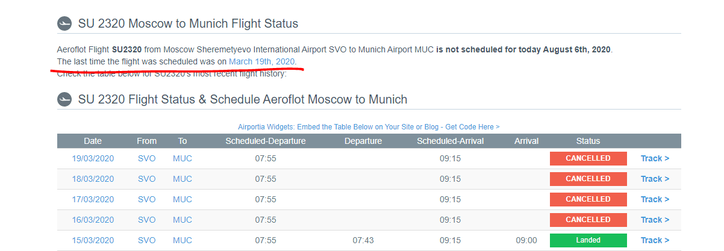724x251 pixels.
Task: Click the airplane icon beside Flight Status & Schedule heading
Action: 64,100
